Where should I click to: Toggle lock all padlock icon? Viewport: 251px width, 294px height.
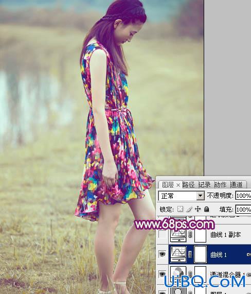pos(206,209)
